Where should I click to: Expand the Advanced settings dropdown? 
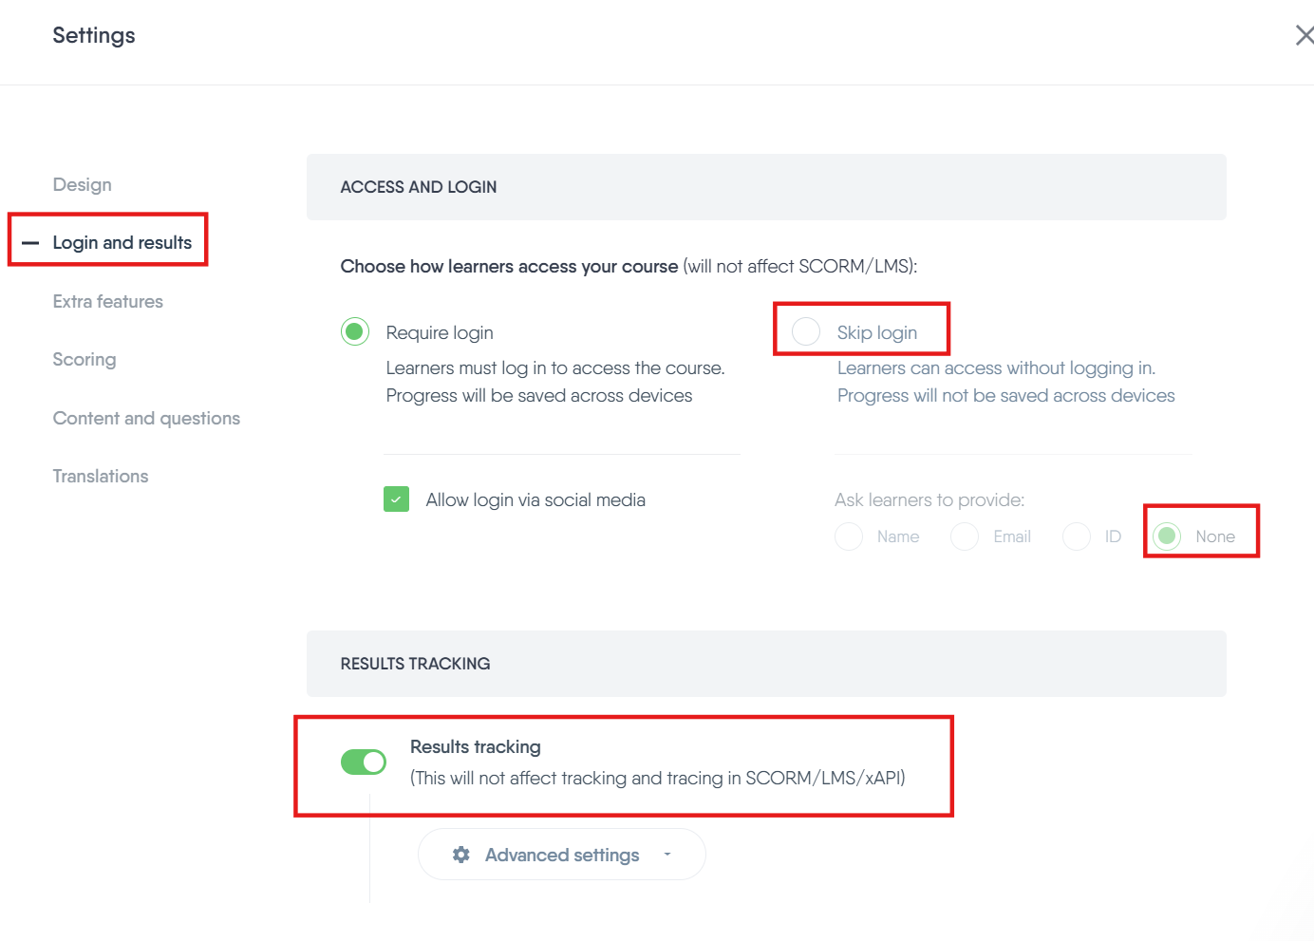tap(562, 855)
